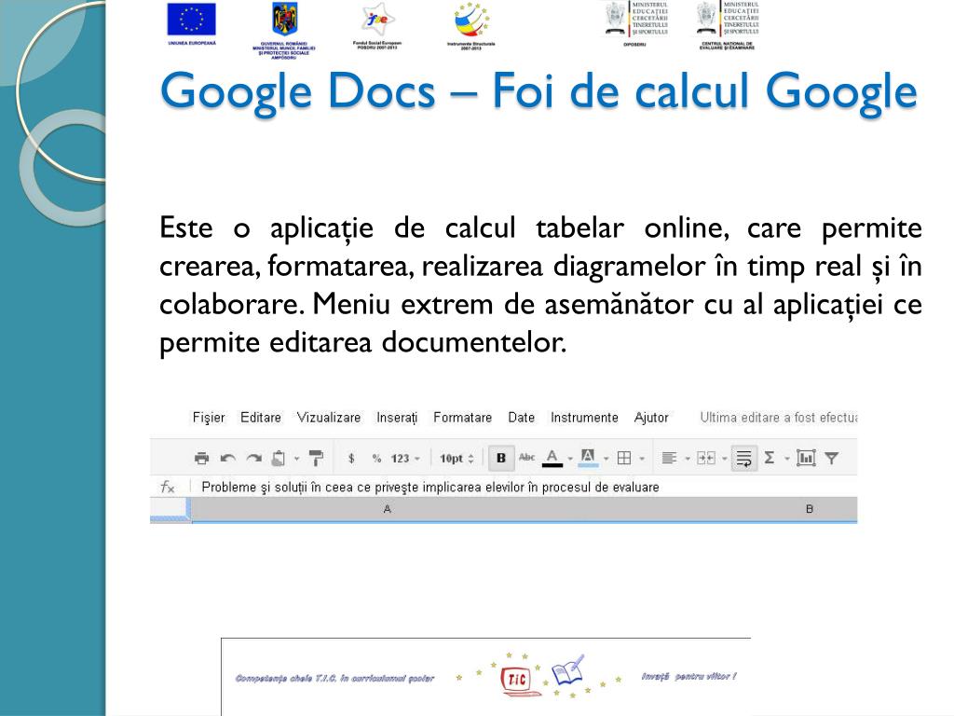The width and height of the screenshot is (954, 716).
Task: Click the horizontal align icon
Action: point(669,458)
